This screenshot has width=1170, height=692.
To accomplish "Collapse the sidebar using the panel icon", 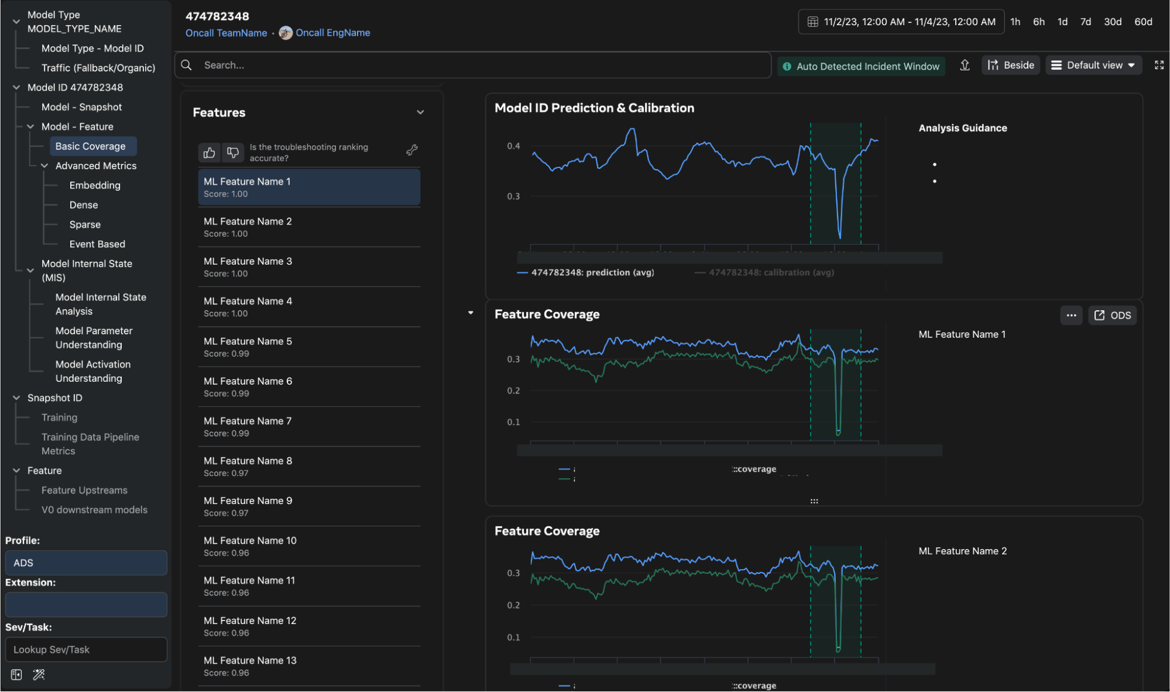I will (x=16, y=674).
